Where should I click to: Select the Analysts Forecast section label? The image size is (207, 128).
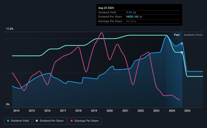click(193, 35)
